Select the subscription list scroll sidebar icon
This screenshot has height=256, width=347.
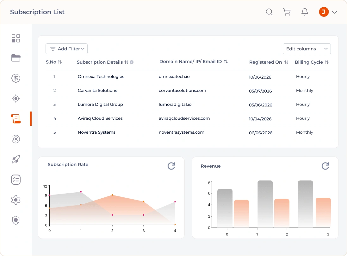click(x=16, y=119)
